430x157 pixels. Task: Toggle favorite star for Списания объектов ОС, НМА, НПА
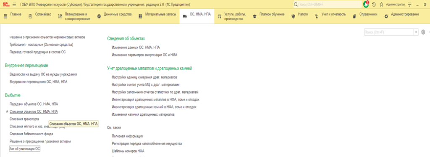tap(7, 111)
